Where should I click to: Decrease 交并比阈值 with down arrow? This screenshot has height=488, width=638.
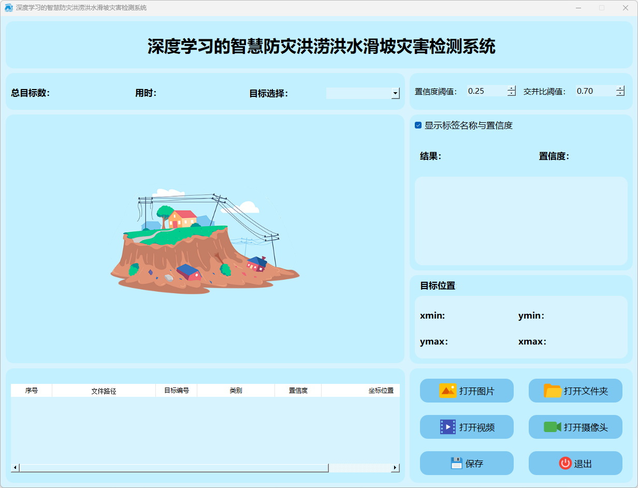(x=620, y=94)
